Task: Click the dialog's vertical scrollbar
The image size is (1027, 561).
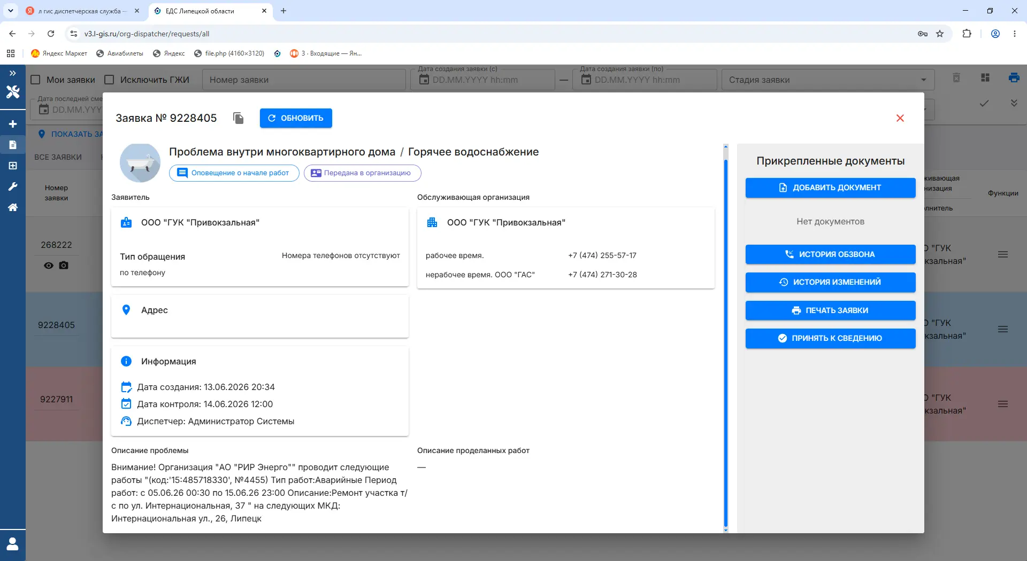Action: coord(726,342)
